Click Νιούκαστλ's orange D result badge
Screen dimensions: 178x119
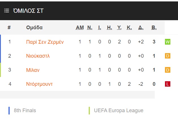pos(168,56)
